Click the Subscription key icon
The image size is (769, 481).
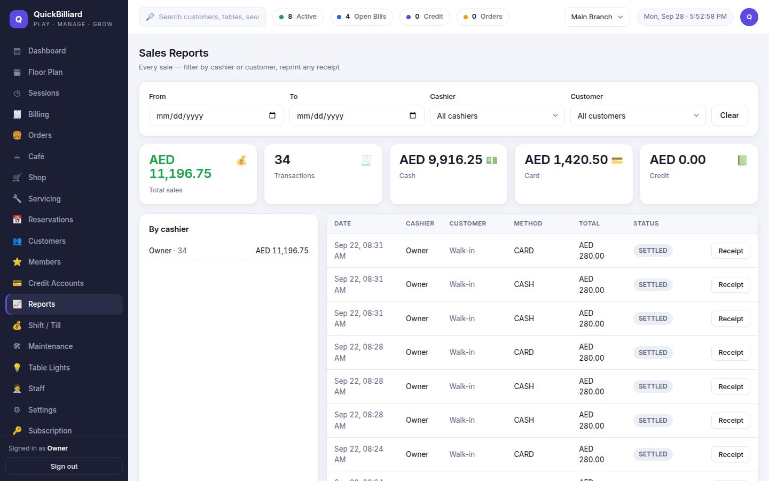click(17, 431)
